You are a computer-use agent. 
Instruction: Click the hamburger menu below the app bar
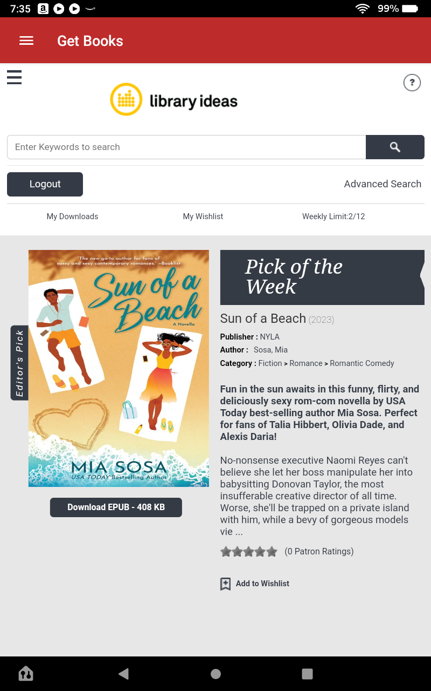tap(14, 77)
